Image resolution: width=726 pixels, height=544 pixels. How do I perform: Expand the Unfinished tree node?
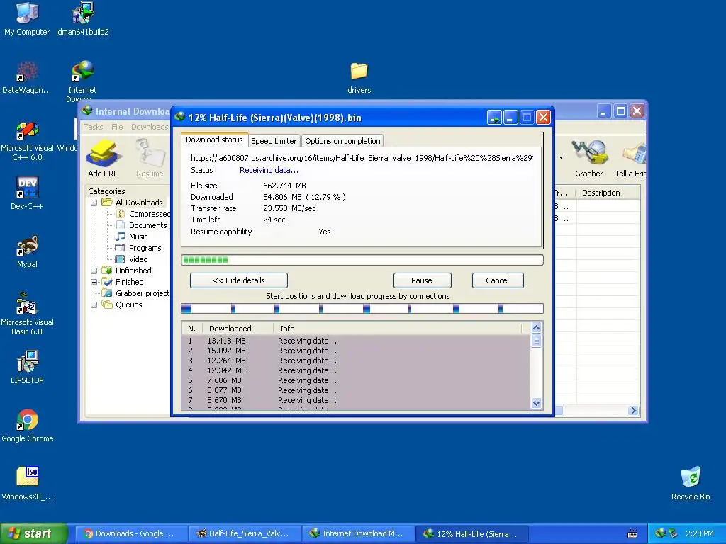pyautogui.click(x=94, y=271)
